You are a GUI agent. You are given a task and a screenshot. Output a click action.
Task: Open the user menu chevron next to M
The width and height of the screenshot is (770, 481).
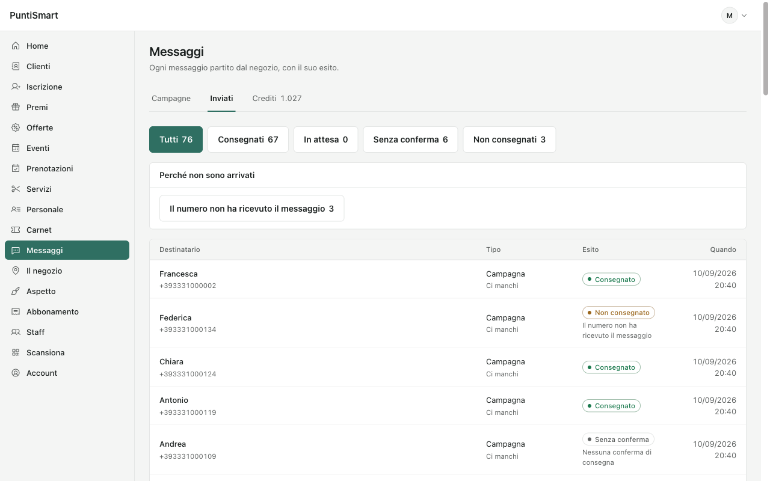tap(744, 16)
